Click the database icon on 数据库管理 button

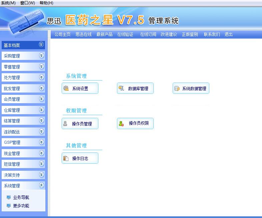[x=121, y=88]
